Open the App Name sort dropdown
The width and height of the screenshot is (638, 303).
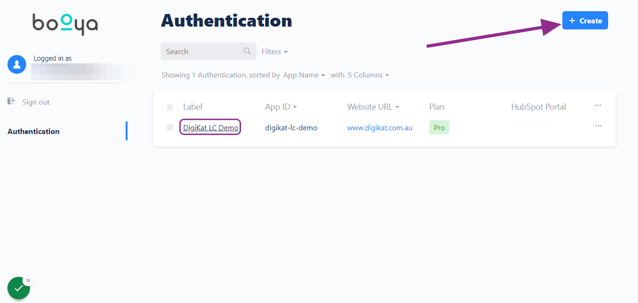304,75
